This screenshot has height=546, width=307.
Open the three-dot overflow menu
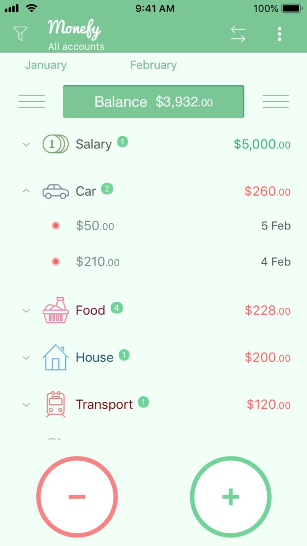click(x=279, y=34)
